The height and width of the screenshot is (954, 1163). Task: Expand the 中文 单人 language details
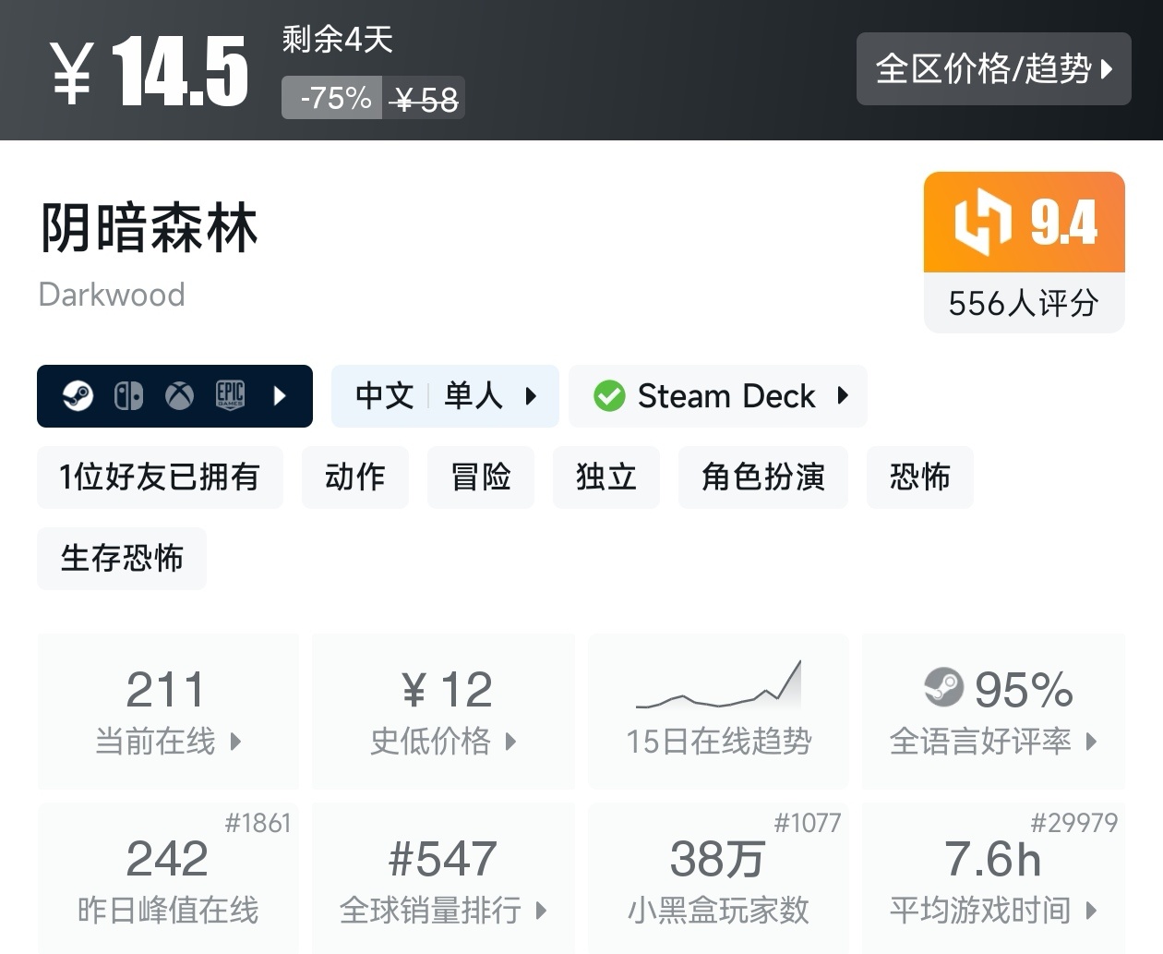[445, 396]
